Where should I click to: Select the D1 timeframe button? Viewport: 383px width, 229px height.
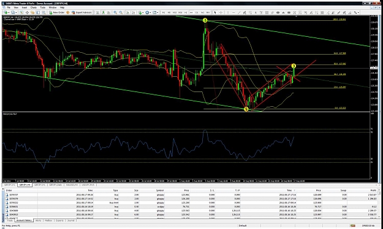tap(197, 12)
